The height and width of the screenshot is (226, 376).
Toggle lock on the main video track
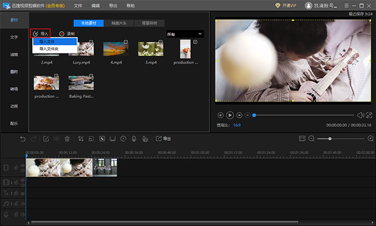click(x=16, y=167)
